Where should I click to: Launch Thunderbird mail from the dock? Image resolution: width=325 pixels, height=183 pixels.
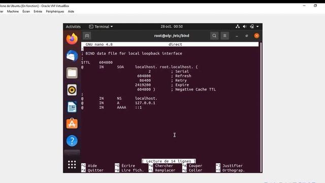pyautogui.click(x=72, y=56)
